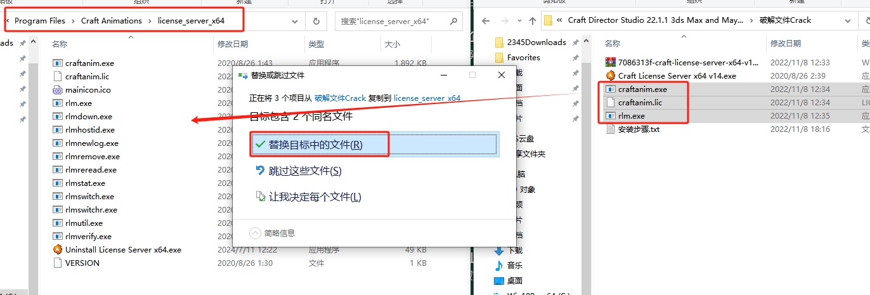This screenshot has height=295, width=870.
Task: Select Uninstall License Server x64.exe icon
Action: tap(58, 249)
